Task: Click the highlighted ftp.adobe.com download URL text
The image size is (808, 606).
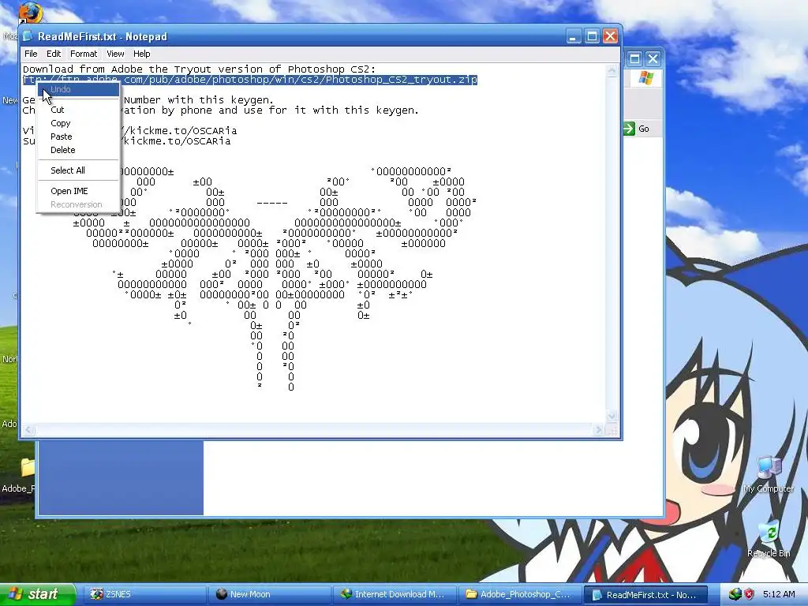Action: click(x=250, y=80)
